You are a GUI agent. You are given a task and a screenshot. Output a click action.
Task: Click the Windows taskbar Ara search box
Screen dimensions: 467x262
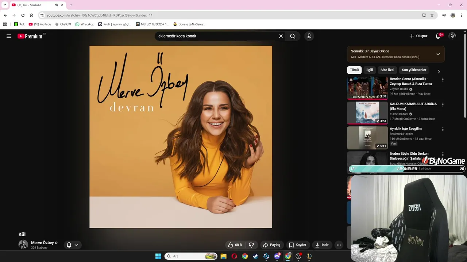191,256
